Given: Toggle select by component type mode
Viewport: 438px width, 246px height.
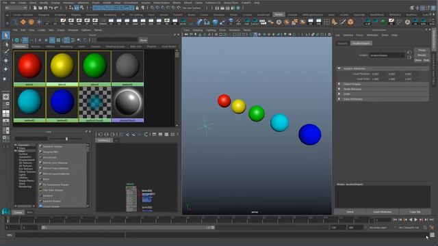Looking at the screenshot, I should click(x=82, y=8).
